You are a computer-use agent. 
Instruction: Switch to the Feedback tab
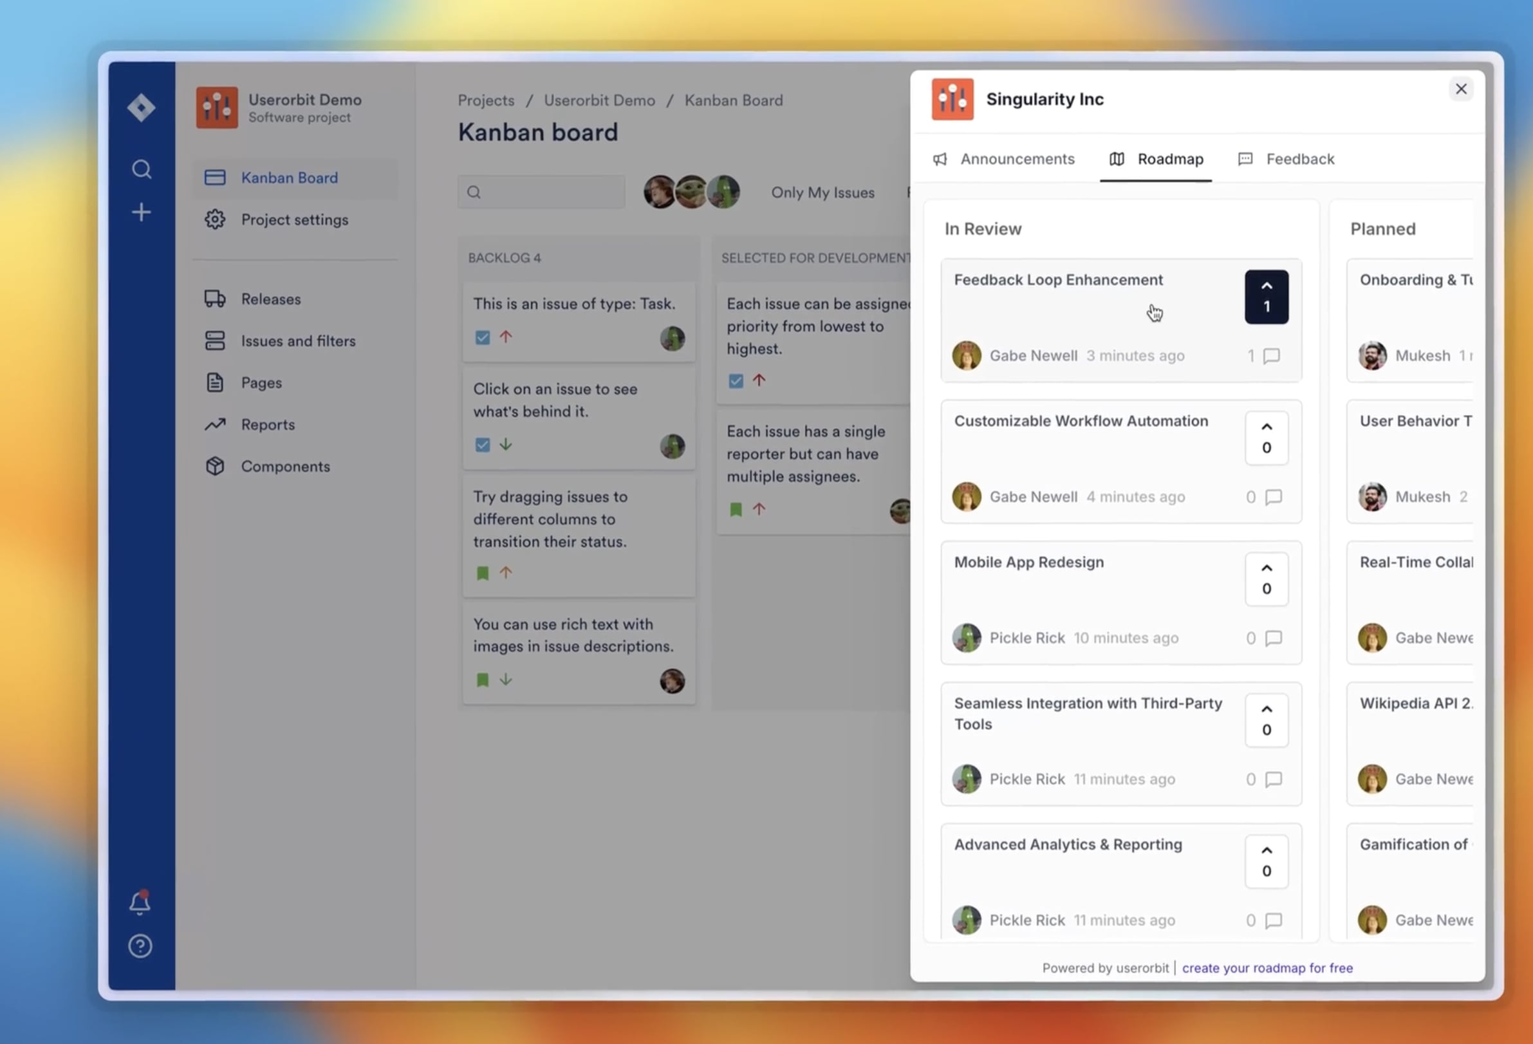1287,159
